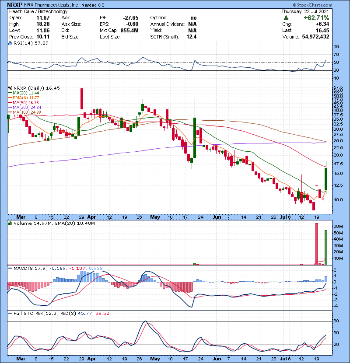Click the Mkt Cap value 855.4M
Image resolution: width=350 pixels, height=363 pixels.
129,30
